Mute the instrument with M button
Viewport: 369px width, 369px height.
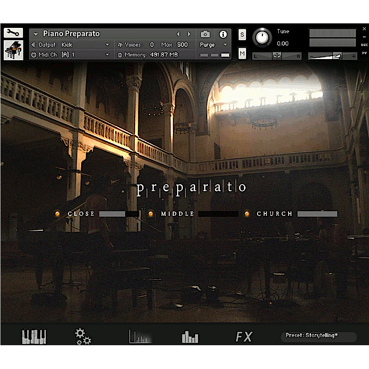pyautogui.click(x=242, y=54)
